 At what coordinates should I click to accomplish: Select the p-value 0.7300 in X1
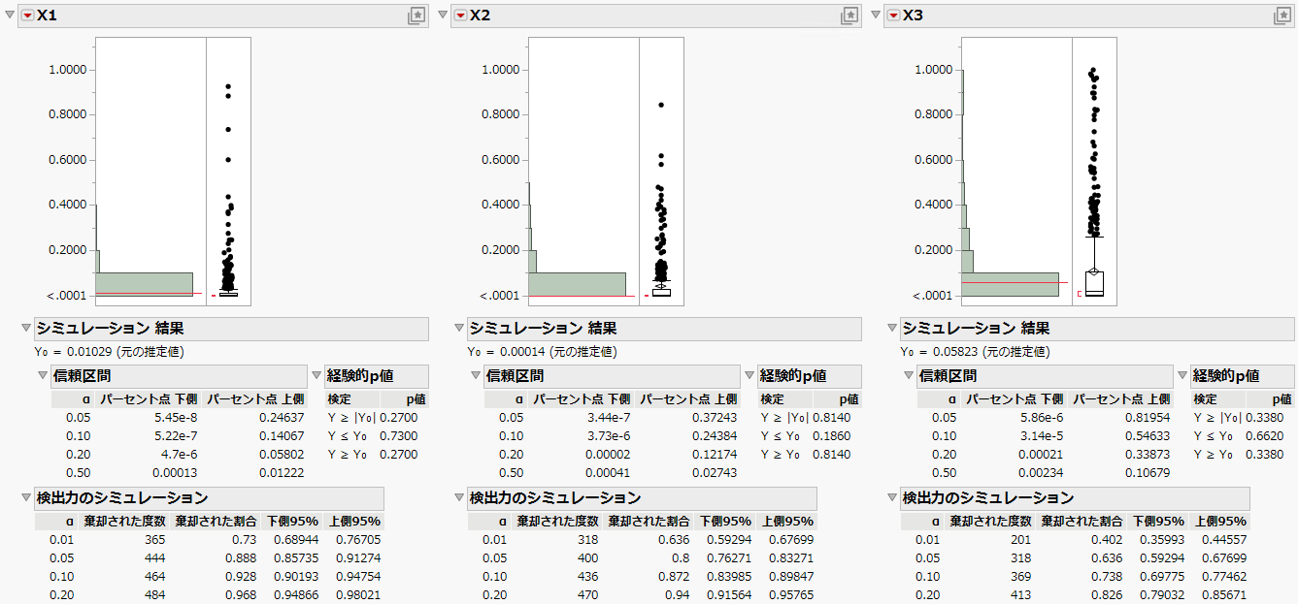click(400, 436)
